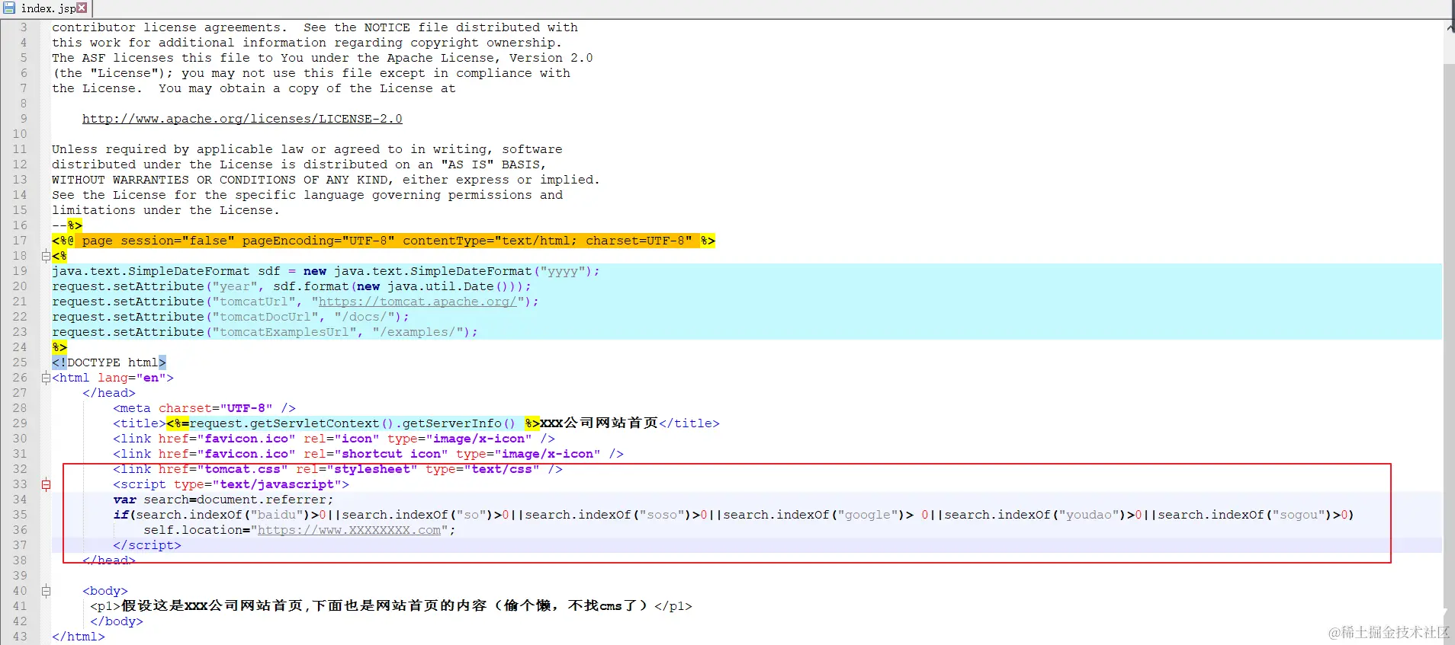
Task: Click the word "NOTICE" in the license comment
Action: [387, 27]
